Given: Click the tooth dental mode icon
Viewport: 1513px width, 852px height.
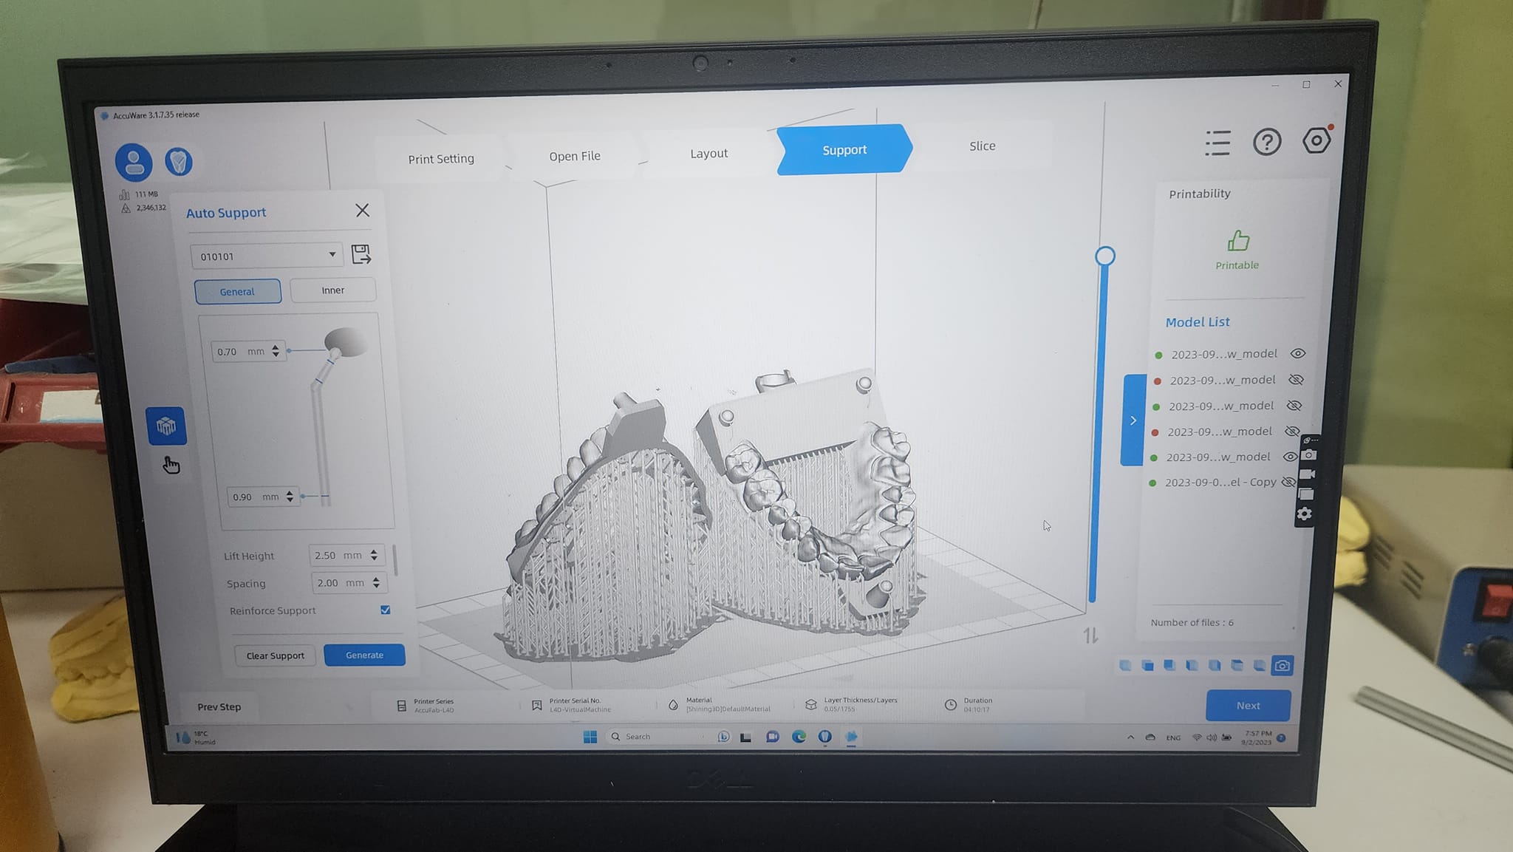Looking at the screenshot, I should (x=178, y=161).
